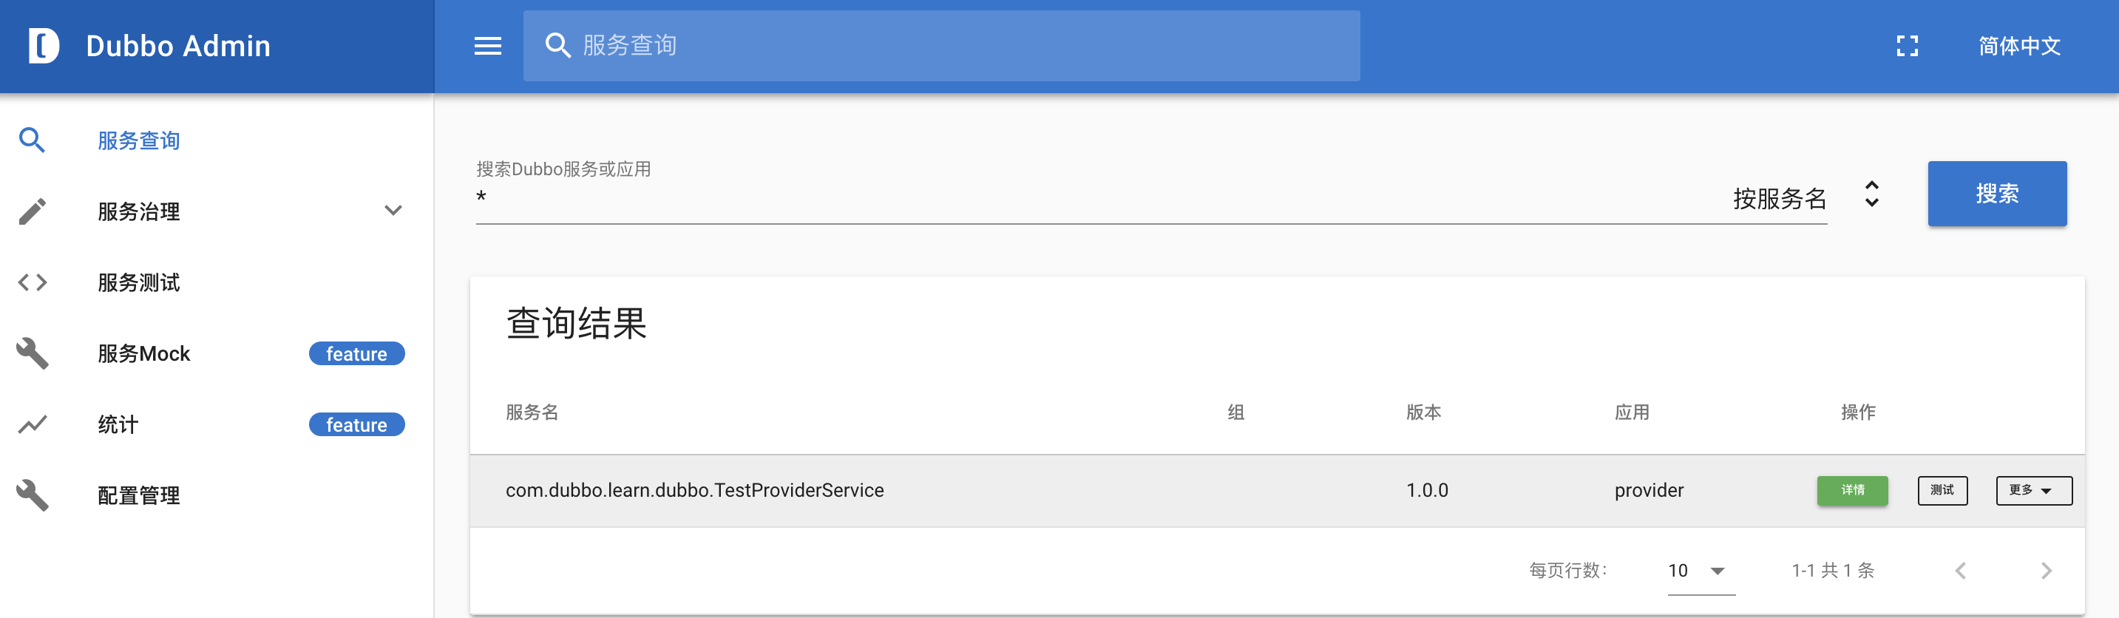Open 服务测试 in the sidebar menu
This screenshot has width=2119, height=618.
pos(138,282)
